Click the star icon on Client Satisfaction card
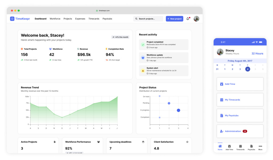This screenshot has width=273, height=160. (x=187, y=142)
